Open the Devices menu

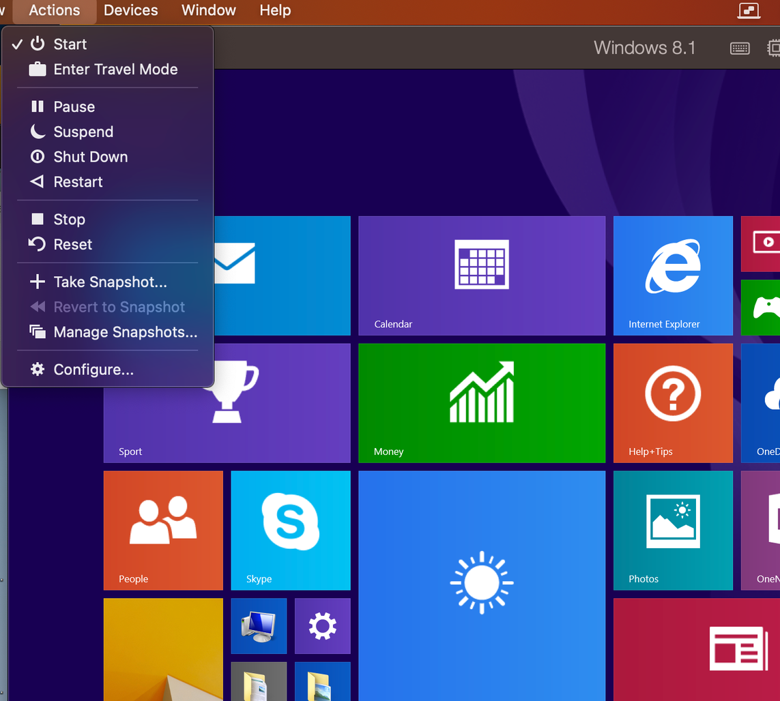coord(131,10)
